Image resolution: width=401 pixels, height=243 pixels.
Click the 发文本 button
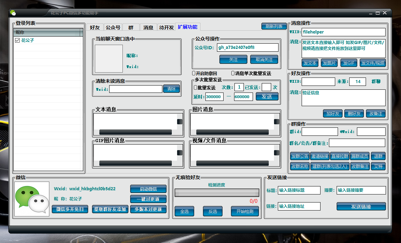click(x=310, y=63)
